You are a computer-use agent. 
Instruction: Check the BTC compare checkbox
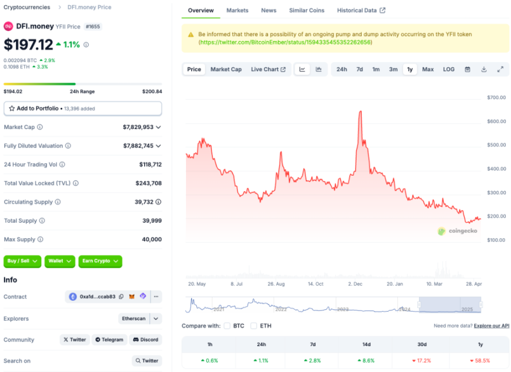tap(227, 325)
